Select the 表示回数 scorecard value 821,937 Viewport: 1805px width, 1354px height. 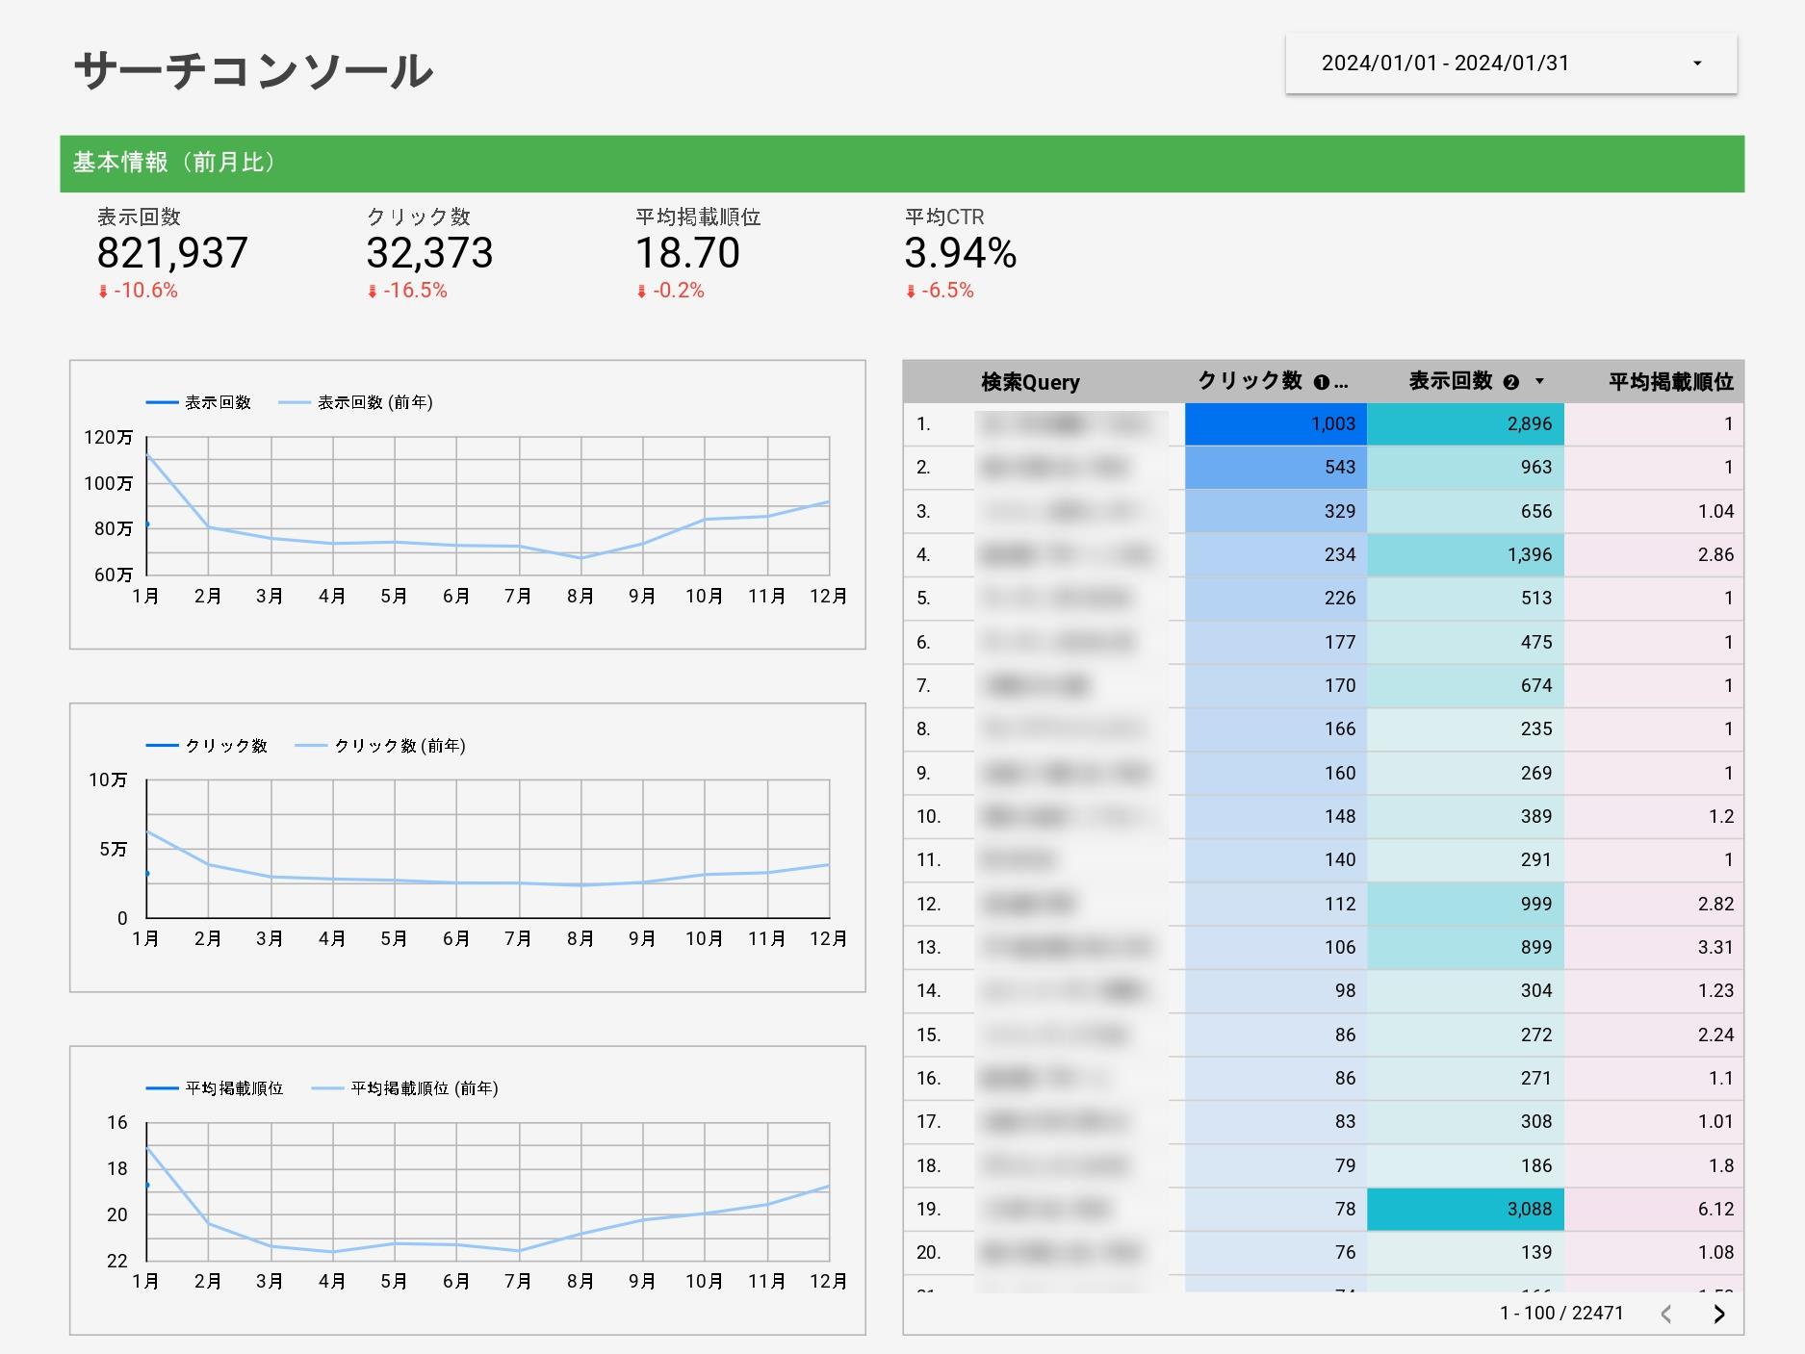pos(172,253)
